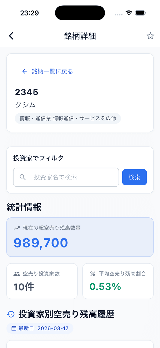
Task: Click the left arrow beside 銘柄一覧に戻る
Action: pos(24,71)
